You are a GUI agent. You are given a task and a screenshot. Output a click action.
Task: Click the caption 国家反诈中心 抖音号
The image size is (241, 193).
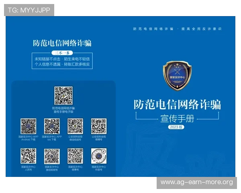click(99, 168)
